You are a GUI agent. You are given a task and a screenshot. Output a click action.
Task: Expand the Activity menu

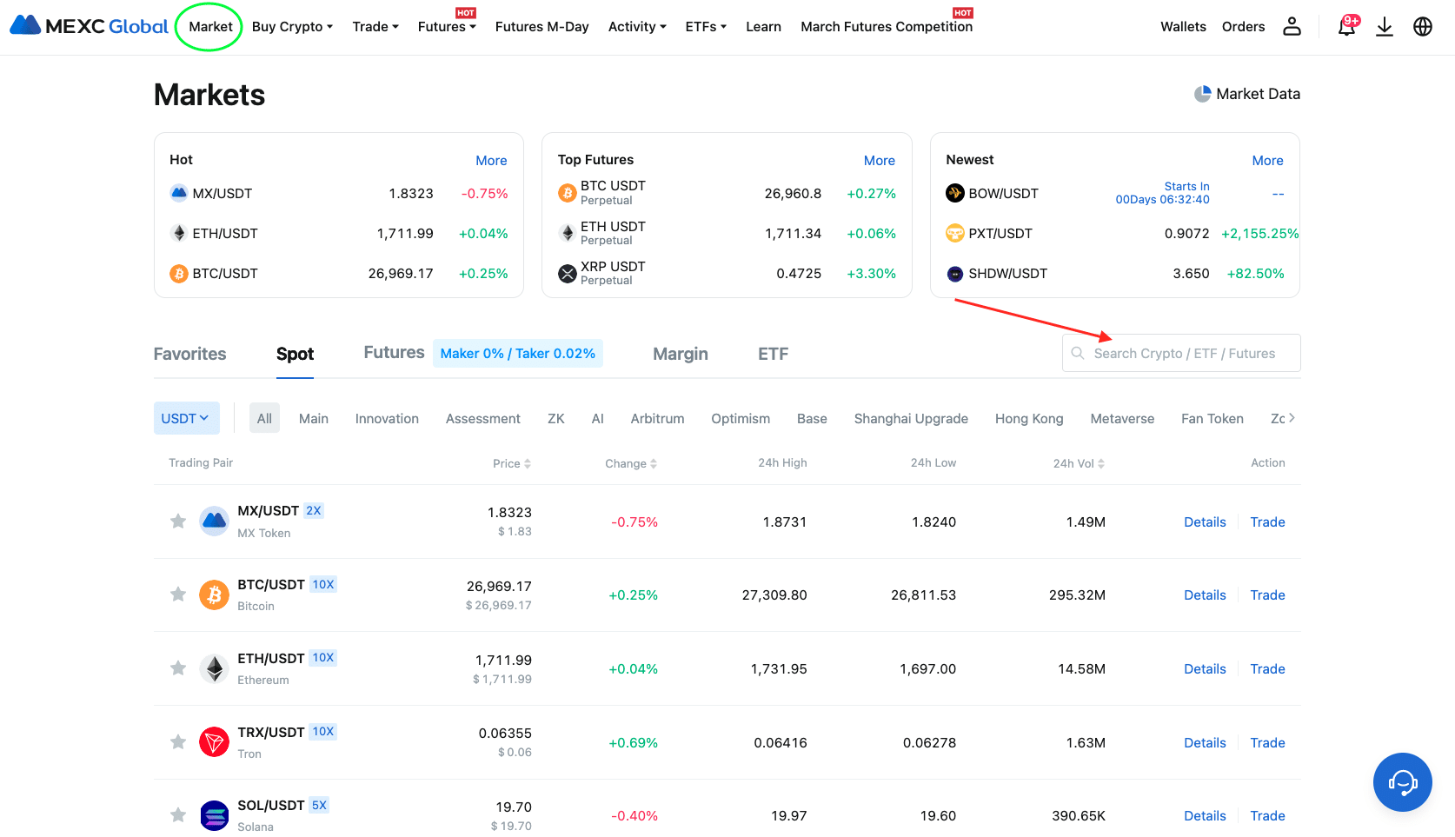point(637,27)
